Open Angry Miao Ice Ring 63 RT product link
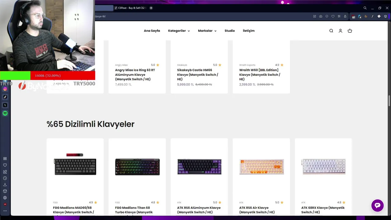Viewport: 391px width, 220px height. tap(135, 75)
